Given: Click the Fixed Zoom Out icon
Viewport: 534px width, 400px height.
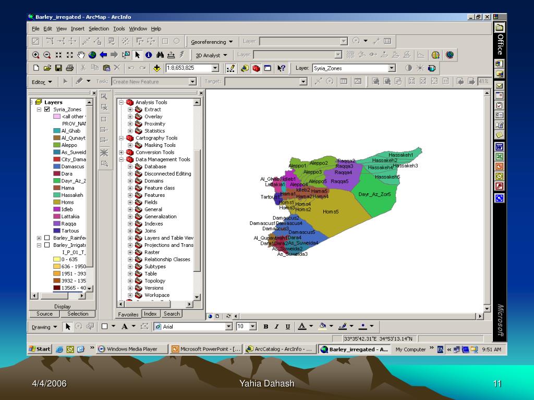Looking at the screenshot, I should coord(70,55).
